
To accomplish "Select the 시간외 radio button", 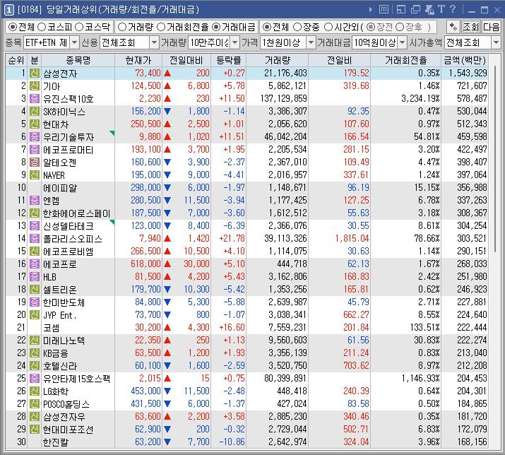I will (x=328, y=27).
